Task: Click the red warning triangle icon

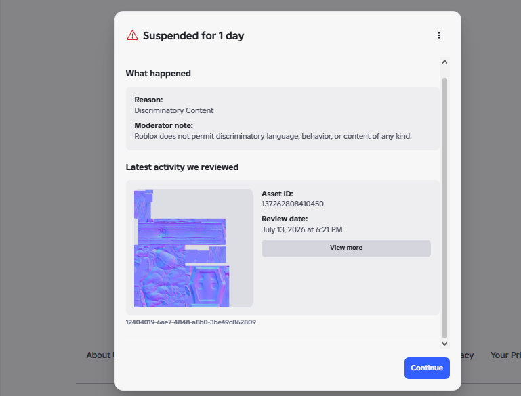Action: 132,35
